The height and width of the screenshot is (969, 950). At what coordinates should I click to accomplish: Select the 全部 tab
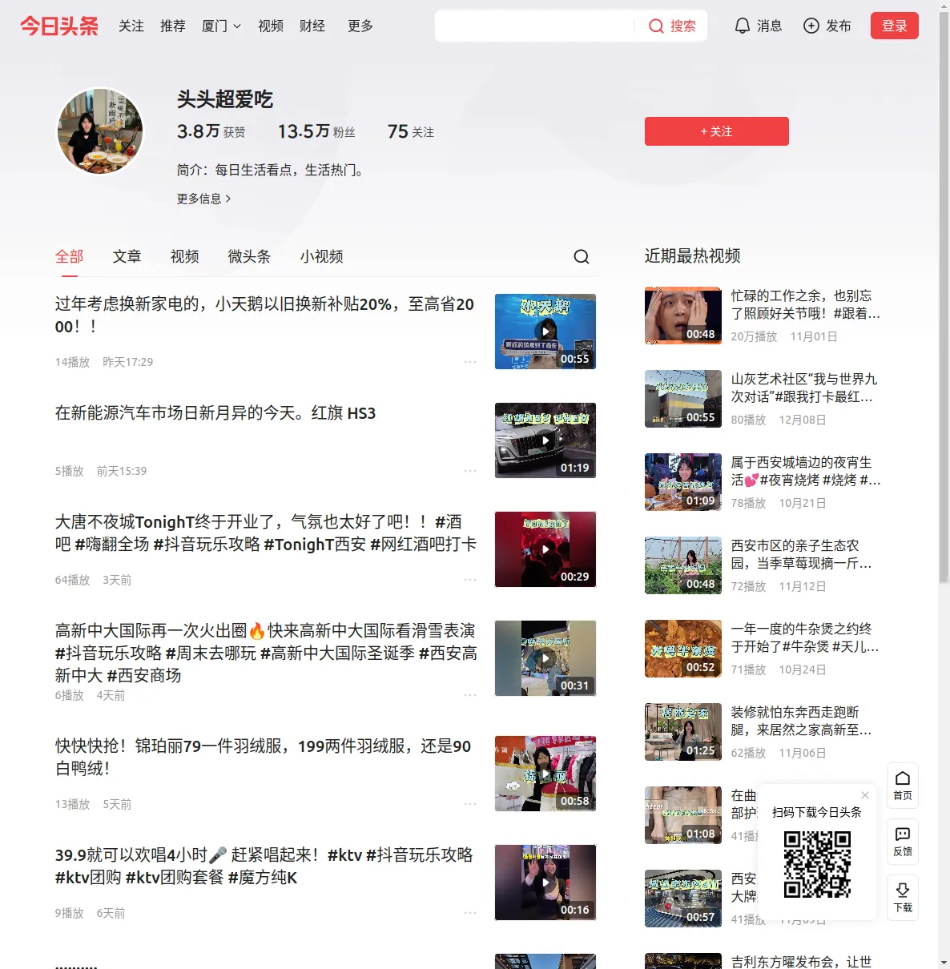70,256
